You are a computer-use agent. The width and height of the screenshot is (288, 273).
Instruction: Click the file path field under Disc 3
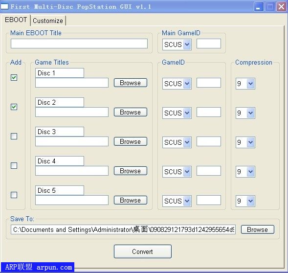pyautogui.click(x=72, y=141)
